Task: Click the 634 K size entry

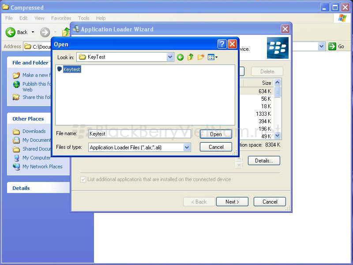Action: pyautogui.click(x=265, y=91)
